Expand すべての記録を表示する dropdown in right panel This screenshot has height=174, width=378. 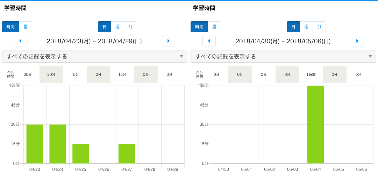pyautogui.click(x=283, y=56)
